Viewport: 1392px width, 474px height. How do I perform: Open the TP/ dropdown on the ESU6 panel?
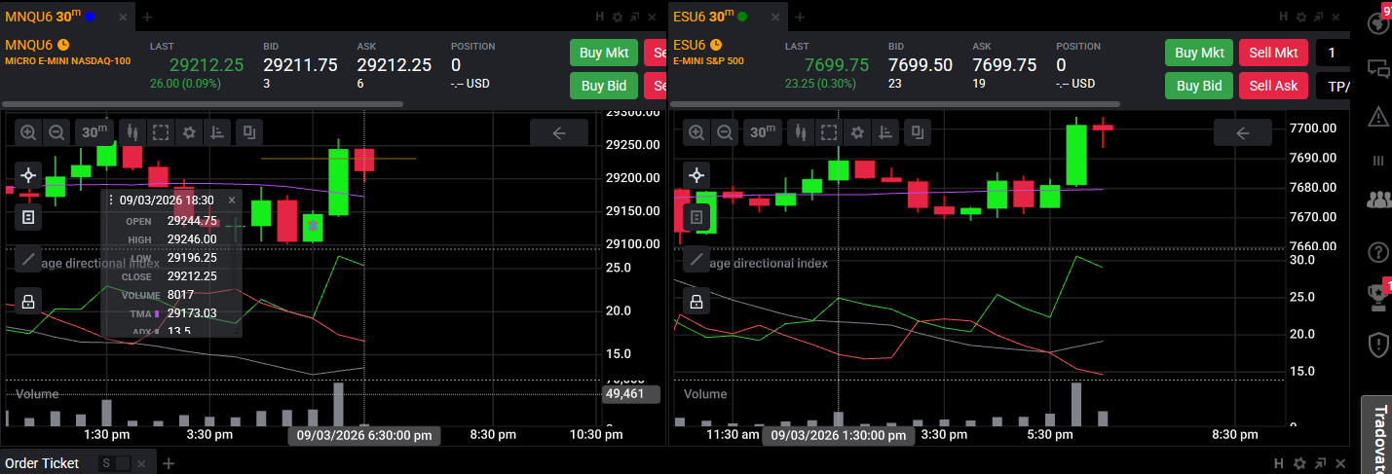1335,86
